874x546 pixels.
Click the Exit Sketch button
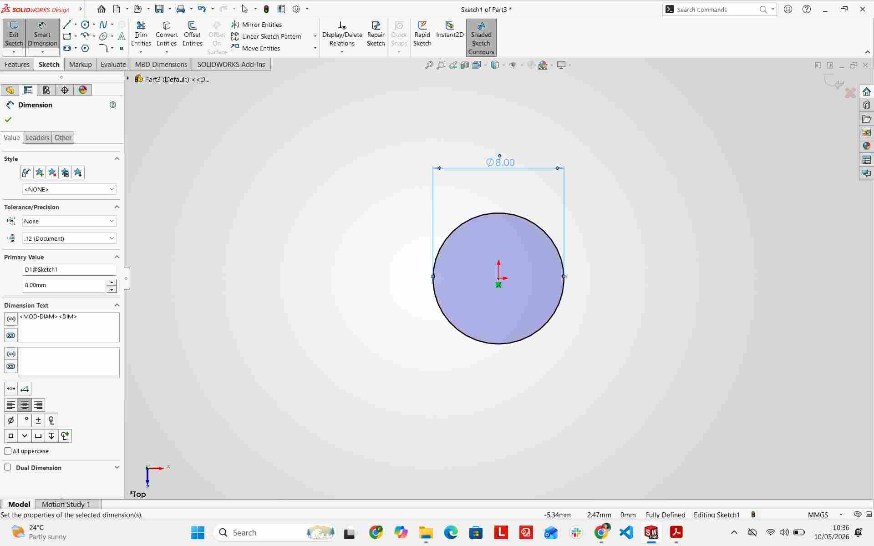(14, 35)
